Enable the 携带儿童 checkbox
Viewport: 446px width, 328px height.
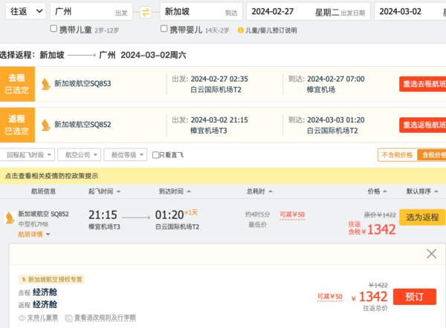[54, 29]
